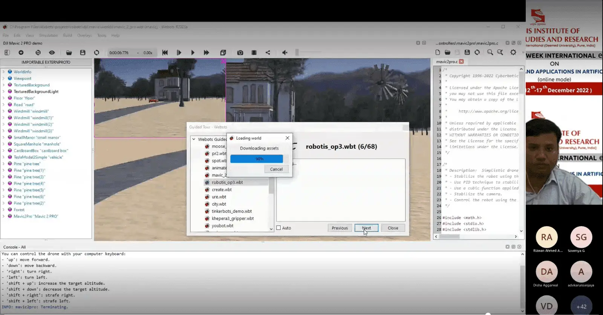
Task: Open the File menu
Action: (6, 35)
